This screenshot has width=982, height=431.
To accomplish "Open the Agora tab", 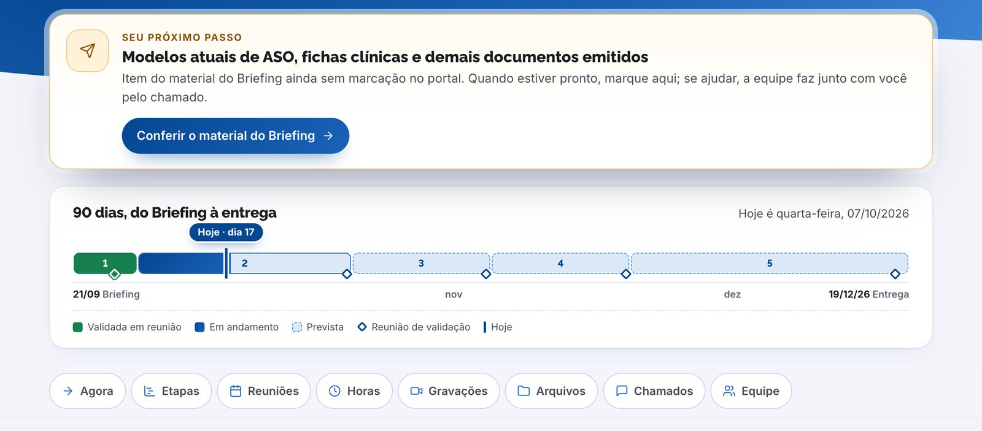I will click(x=87, y=391).
